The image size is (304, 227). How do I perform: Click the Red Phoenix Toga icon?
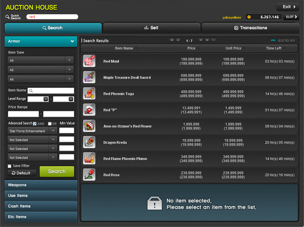(89, 94)
